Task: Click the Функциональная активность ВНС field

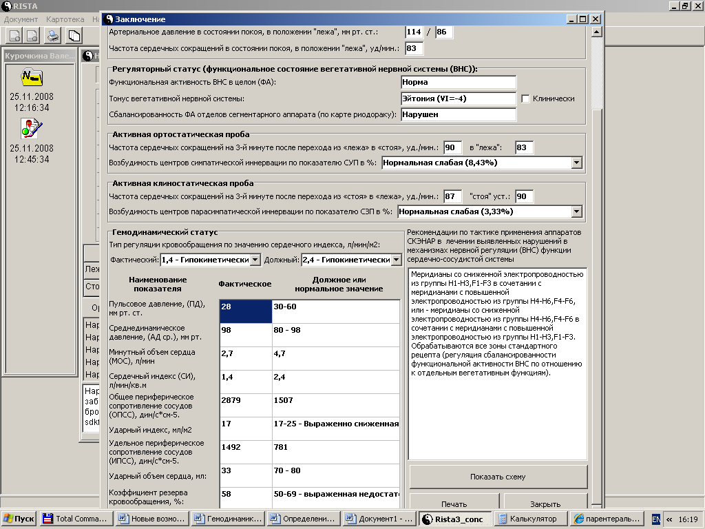Action: [x=459, y=82]
